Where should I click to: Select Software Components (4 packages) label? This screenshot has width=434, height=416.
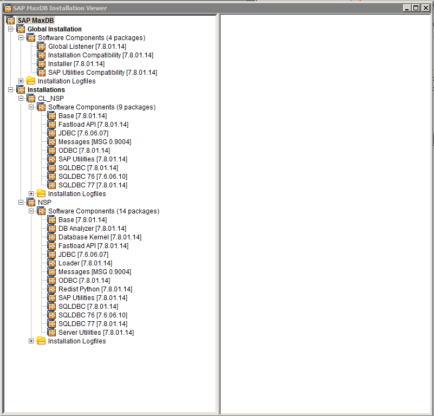click(92, 37)
